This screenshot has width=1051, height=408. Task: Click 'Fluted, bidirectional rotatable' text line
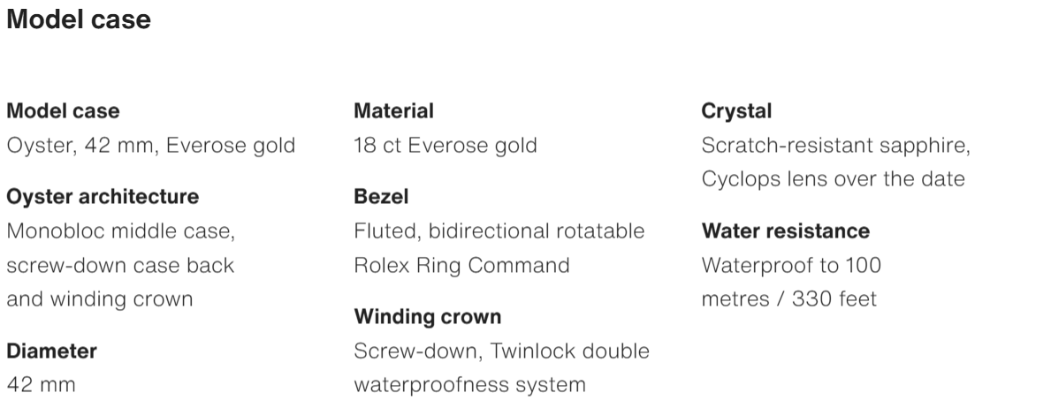tap(499, 231)
